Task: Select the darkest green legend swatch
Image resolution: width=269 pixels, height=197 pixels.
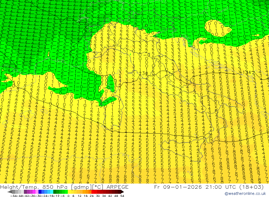Action: click(55, 192)
